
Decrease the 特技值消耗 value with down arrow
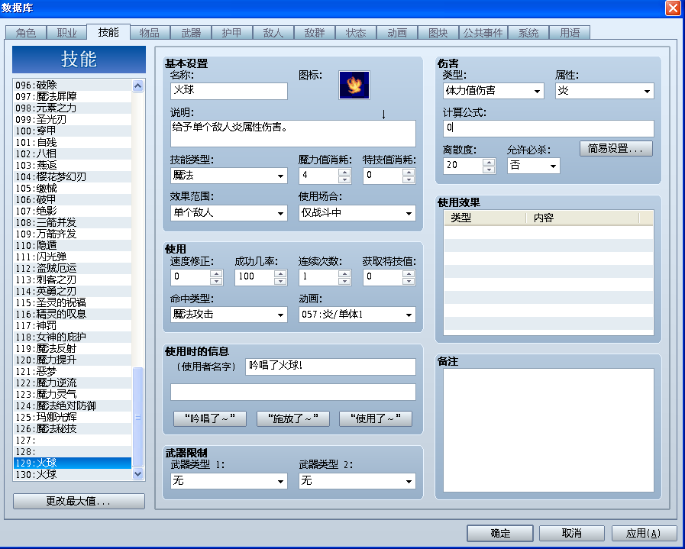click(x=409, y=179)
